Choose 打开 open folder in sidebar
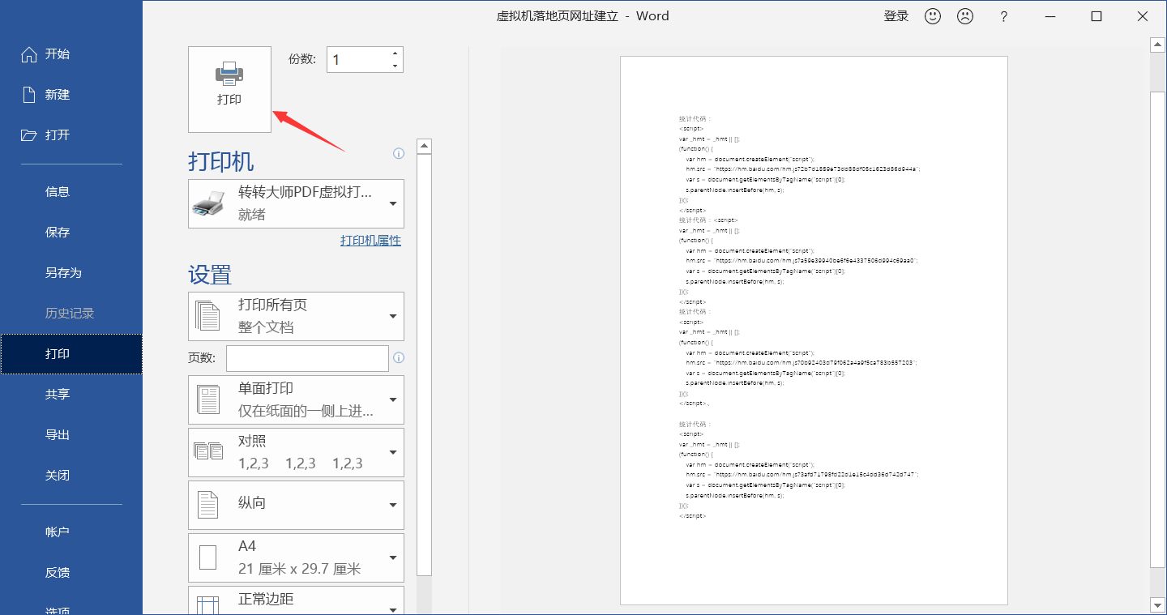 point(57,135)
